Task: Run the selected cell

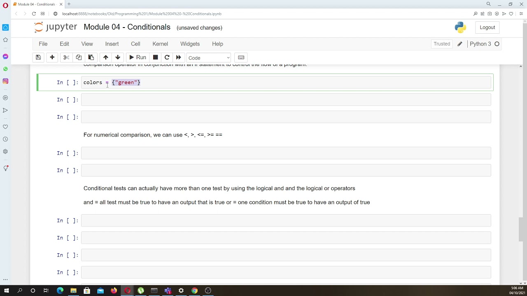Action: click(138, 58)
